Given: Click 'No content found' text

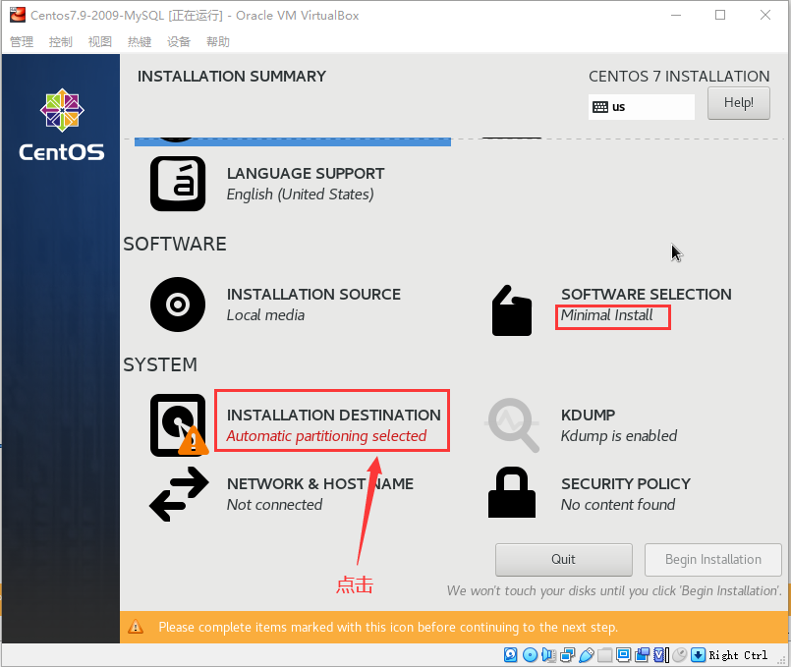Looking at the screenshot, I should coord(618,504).
